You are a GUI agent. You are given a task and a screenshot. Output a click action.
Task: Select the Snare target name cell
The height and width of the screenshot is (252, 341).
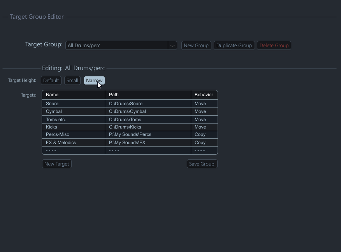tap(73, 104)
